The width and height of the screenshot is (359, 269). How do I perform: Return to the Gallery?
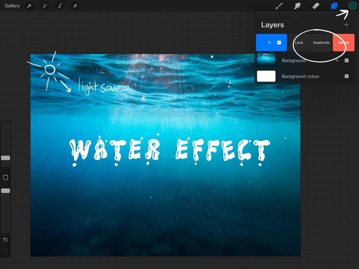12,6
